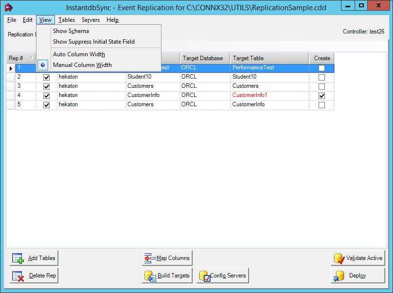Viewport: 393px width, 293px height.
Task: Check the Create checkbox for Student10 row
Action: pyautogui.click(x=322, y=77)
